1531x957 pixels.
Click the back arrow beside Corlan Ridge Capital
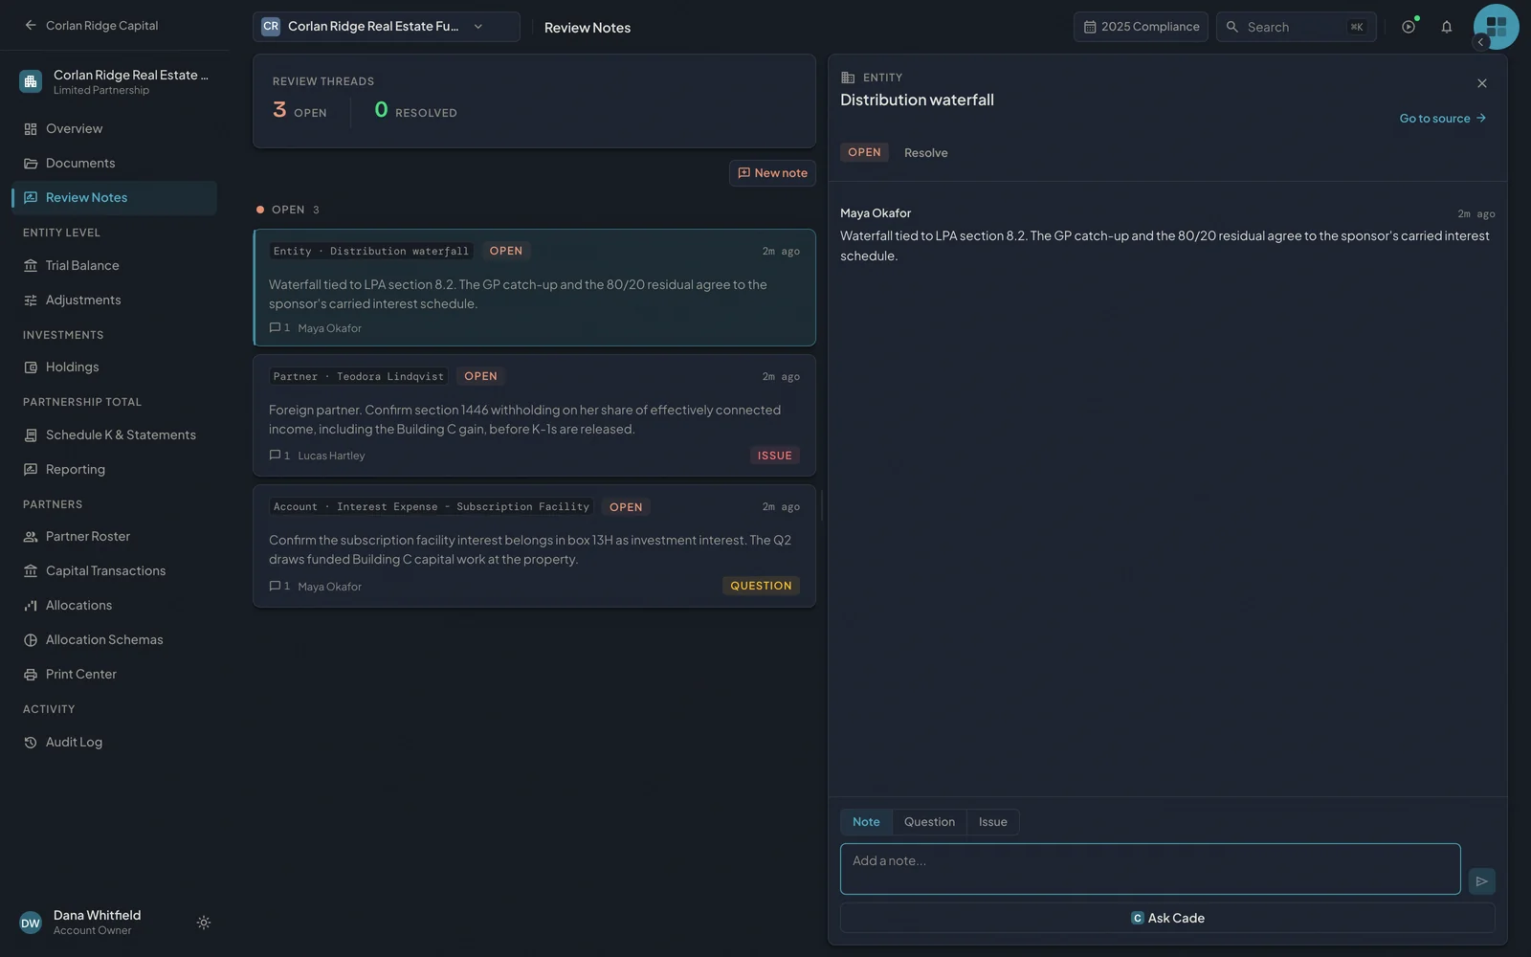click(31, 26)
